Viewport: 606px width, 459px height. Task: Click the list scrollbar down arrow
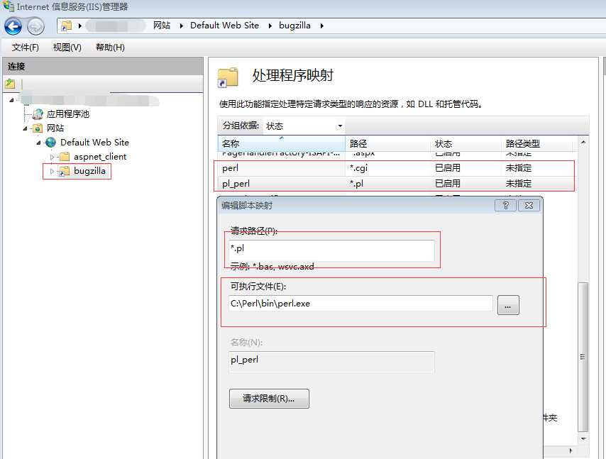(x=583, y=439)
